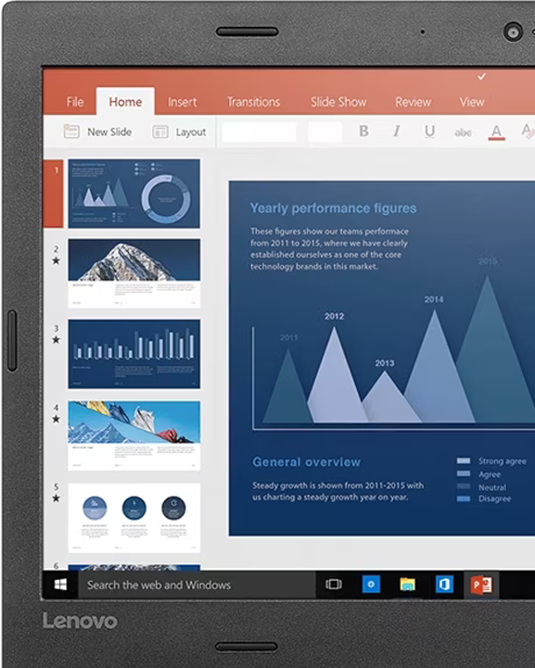This screenshot has height=668, width=535.
Task: Open the Transitions tab
Action: click(253, 102)
